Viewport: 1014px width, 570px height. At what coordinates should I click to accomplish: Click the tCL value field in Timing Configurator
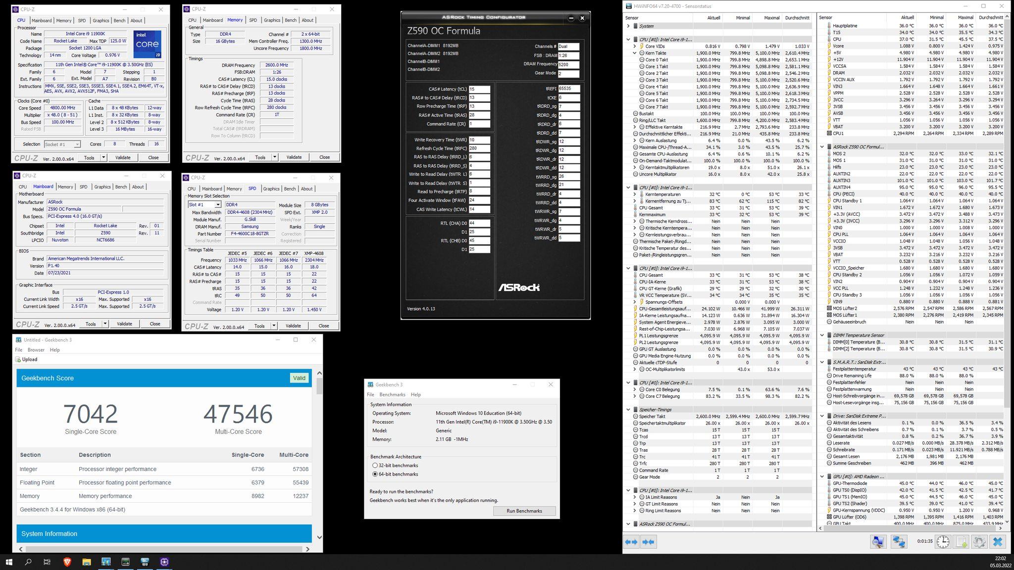pyautogui.click(x=479, y=89)
